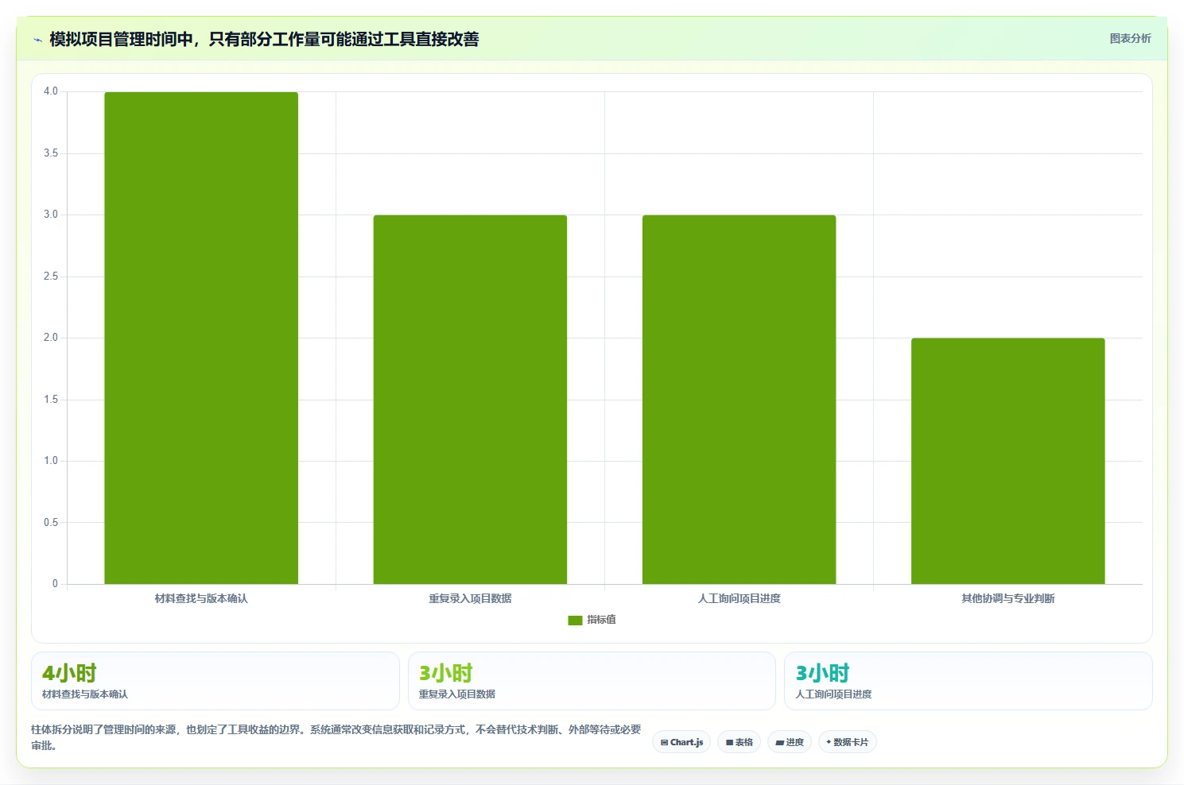Click the 人工询问项目进度 axis label

point(739,598)
